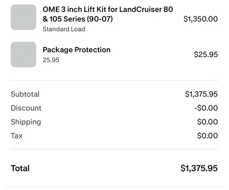Click the $1,350.00 lift kit price
229x190 pixels.
[201, 19]
